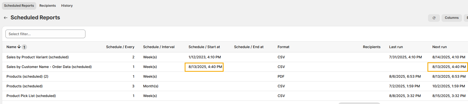Viewport: 468px width, 104px height.
Task: Open Sales by Product Variant (scheduled) report
Action: click(x=38, y=57)
